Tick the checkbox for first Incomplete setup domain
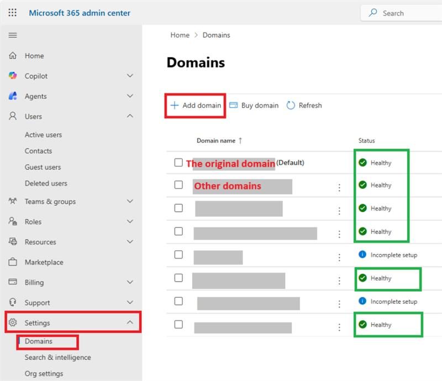The width and height of the screenshot is (442, 381). (178, 255)
